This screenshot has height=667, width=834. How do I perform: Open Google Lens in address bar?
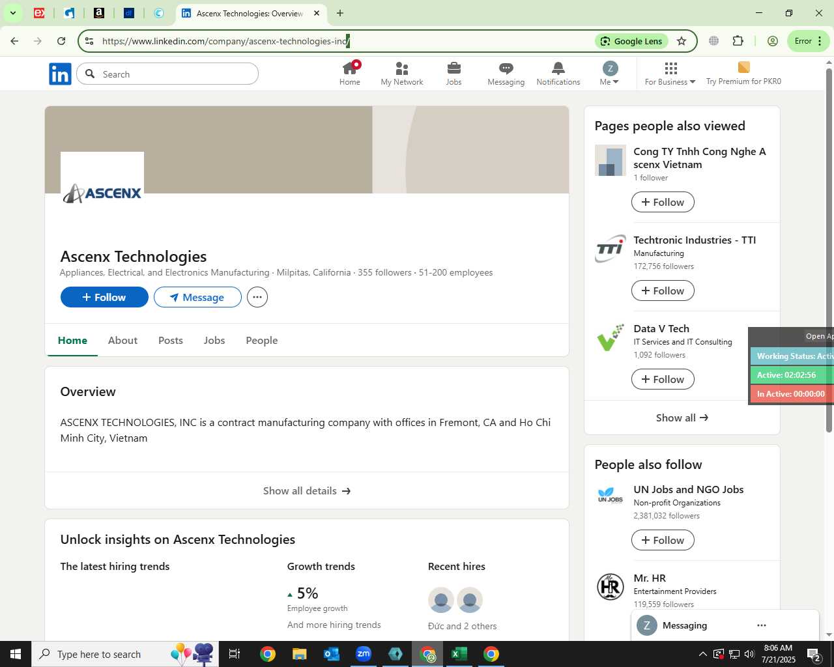coord(631,41)
